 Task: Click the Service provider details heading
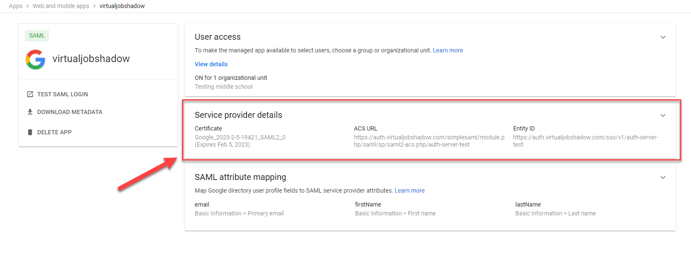click(x=238, y=115)
